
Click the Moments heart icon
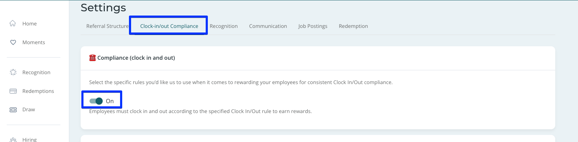coord(13,42)
